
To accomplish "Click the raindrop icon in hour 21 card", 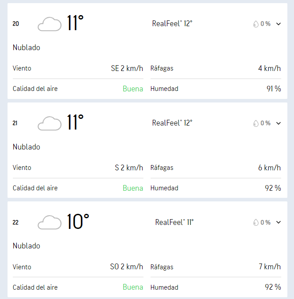I will click(256, 123).
